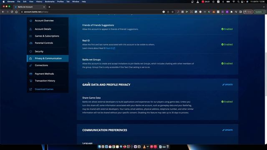The height and width of the screenshot is (150, 267).
Task: Click the Account Details person icon
Action: pyautogui.click(x=30, y=29)
